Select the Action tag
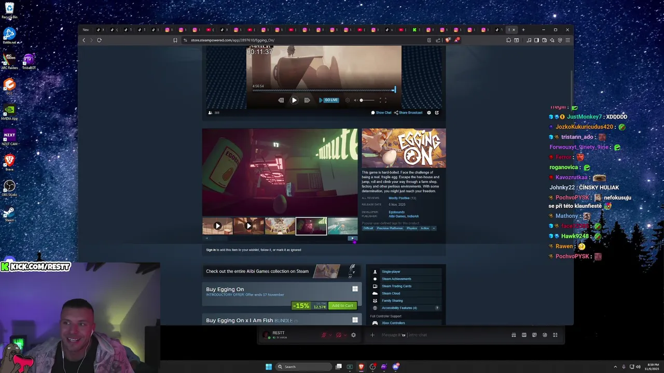664x373 pixels. [425, 228]
